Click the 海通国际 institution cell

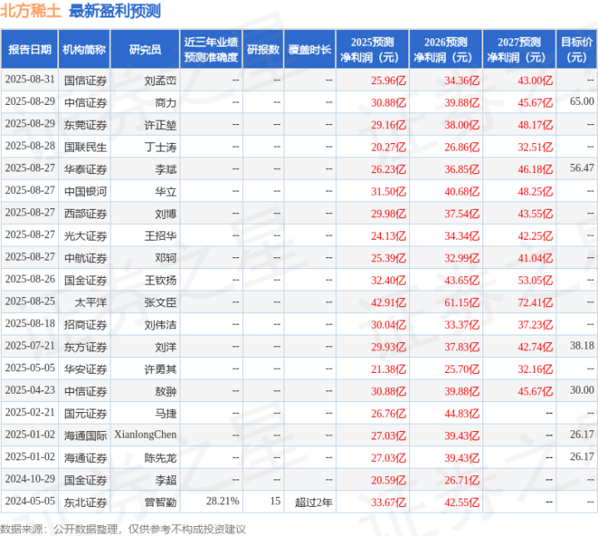click(x=86, y=435)
